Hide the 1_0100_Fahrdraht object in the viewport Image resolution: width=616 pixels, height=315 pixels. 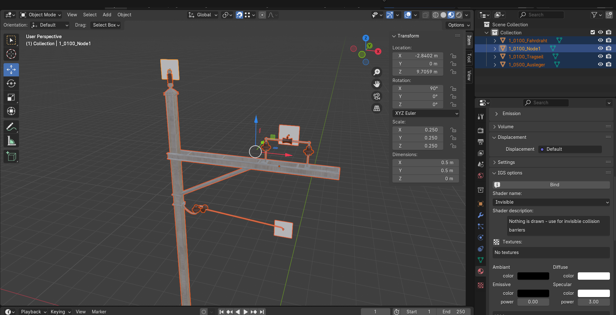point(600,40)
